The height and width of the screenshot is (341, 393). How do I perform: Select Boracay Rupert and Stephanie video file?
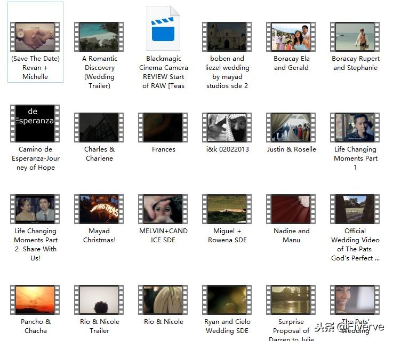[355, 37]
